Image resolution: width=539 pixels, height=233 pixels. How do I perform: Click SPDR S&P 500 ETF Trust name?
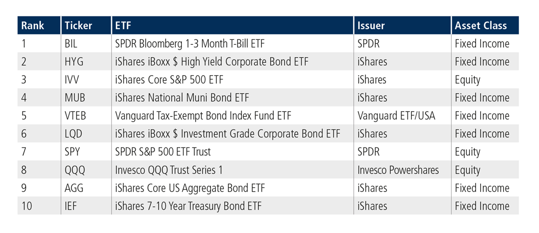(x=163, y=152)
